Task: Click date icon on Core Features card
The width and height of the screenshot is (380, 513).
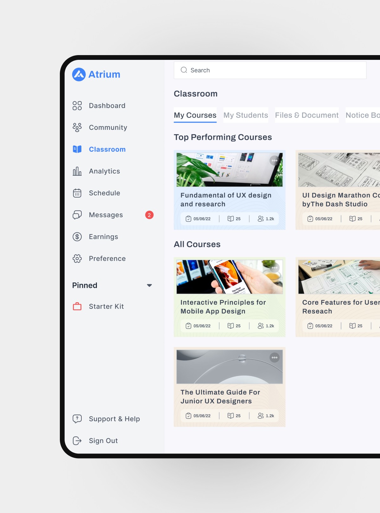Action: [310, 326]
